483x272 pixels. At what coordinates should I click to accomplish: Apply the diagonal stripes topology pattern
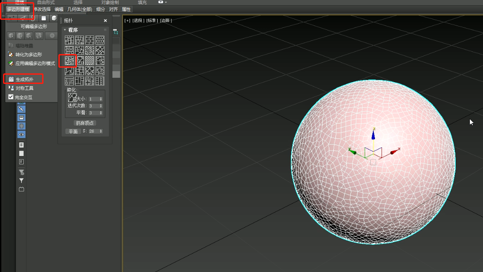coord(90,50)
